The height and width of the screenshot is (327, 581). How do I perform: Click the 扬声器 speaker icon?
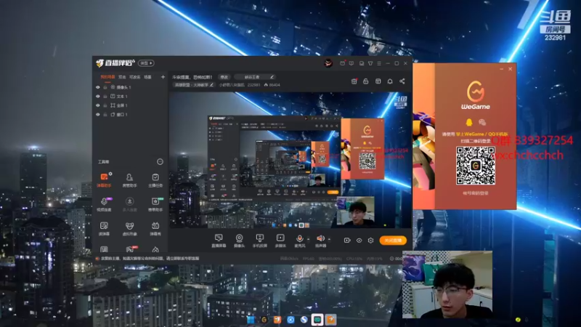click(x=320, y=238)
